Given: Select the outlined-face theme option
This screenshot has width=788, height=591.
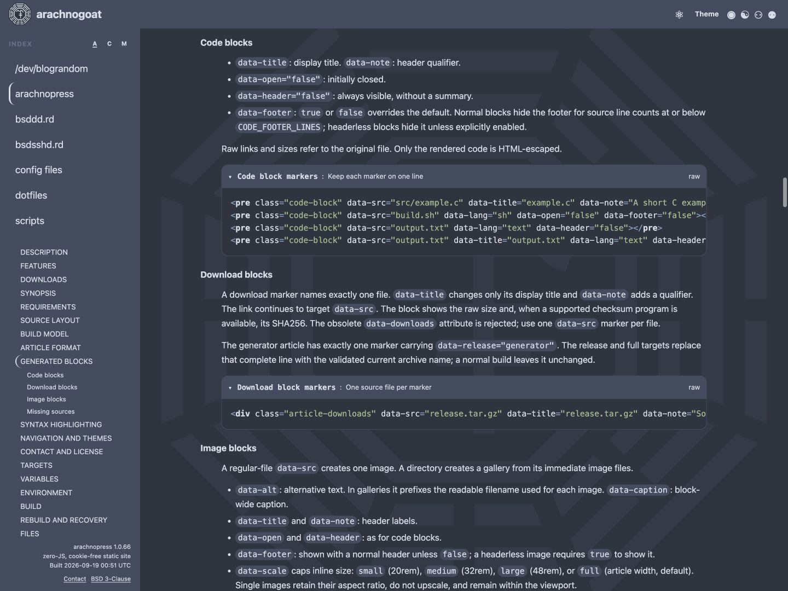Looking at the screenshot, I should coord(758,15).
